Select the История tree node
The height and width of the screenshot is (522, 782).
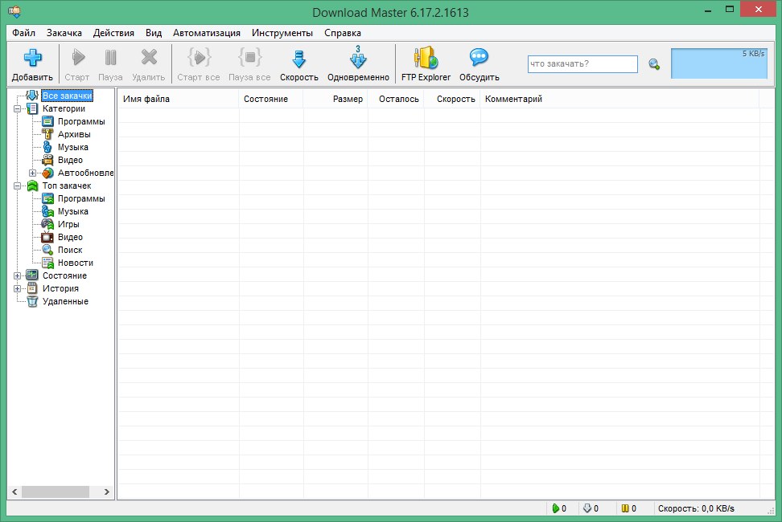coord(60,288)
